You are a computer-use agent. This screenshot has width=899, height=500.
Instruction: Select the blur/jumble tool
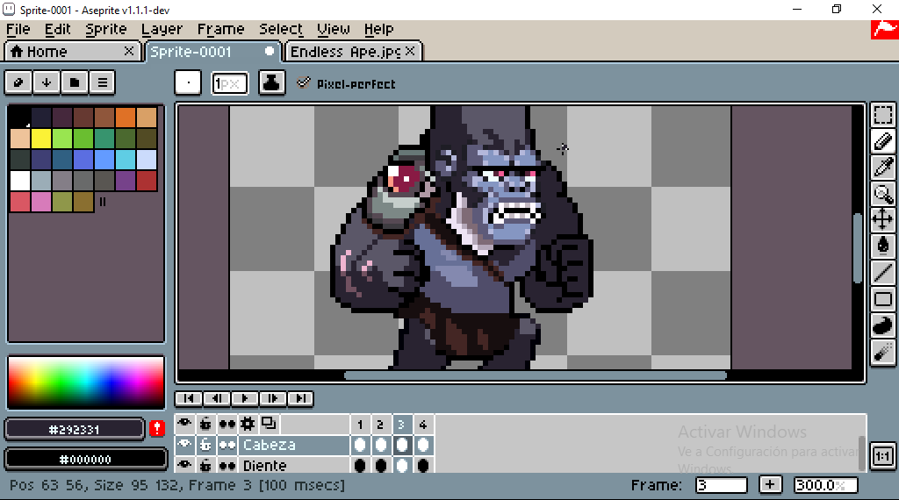(x=883, y=351)
